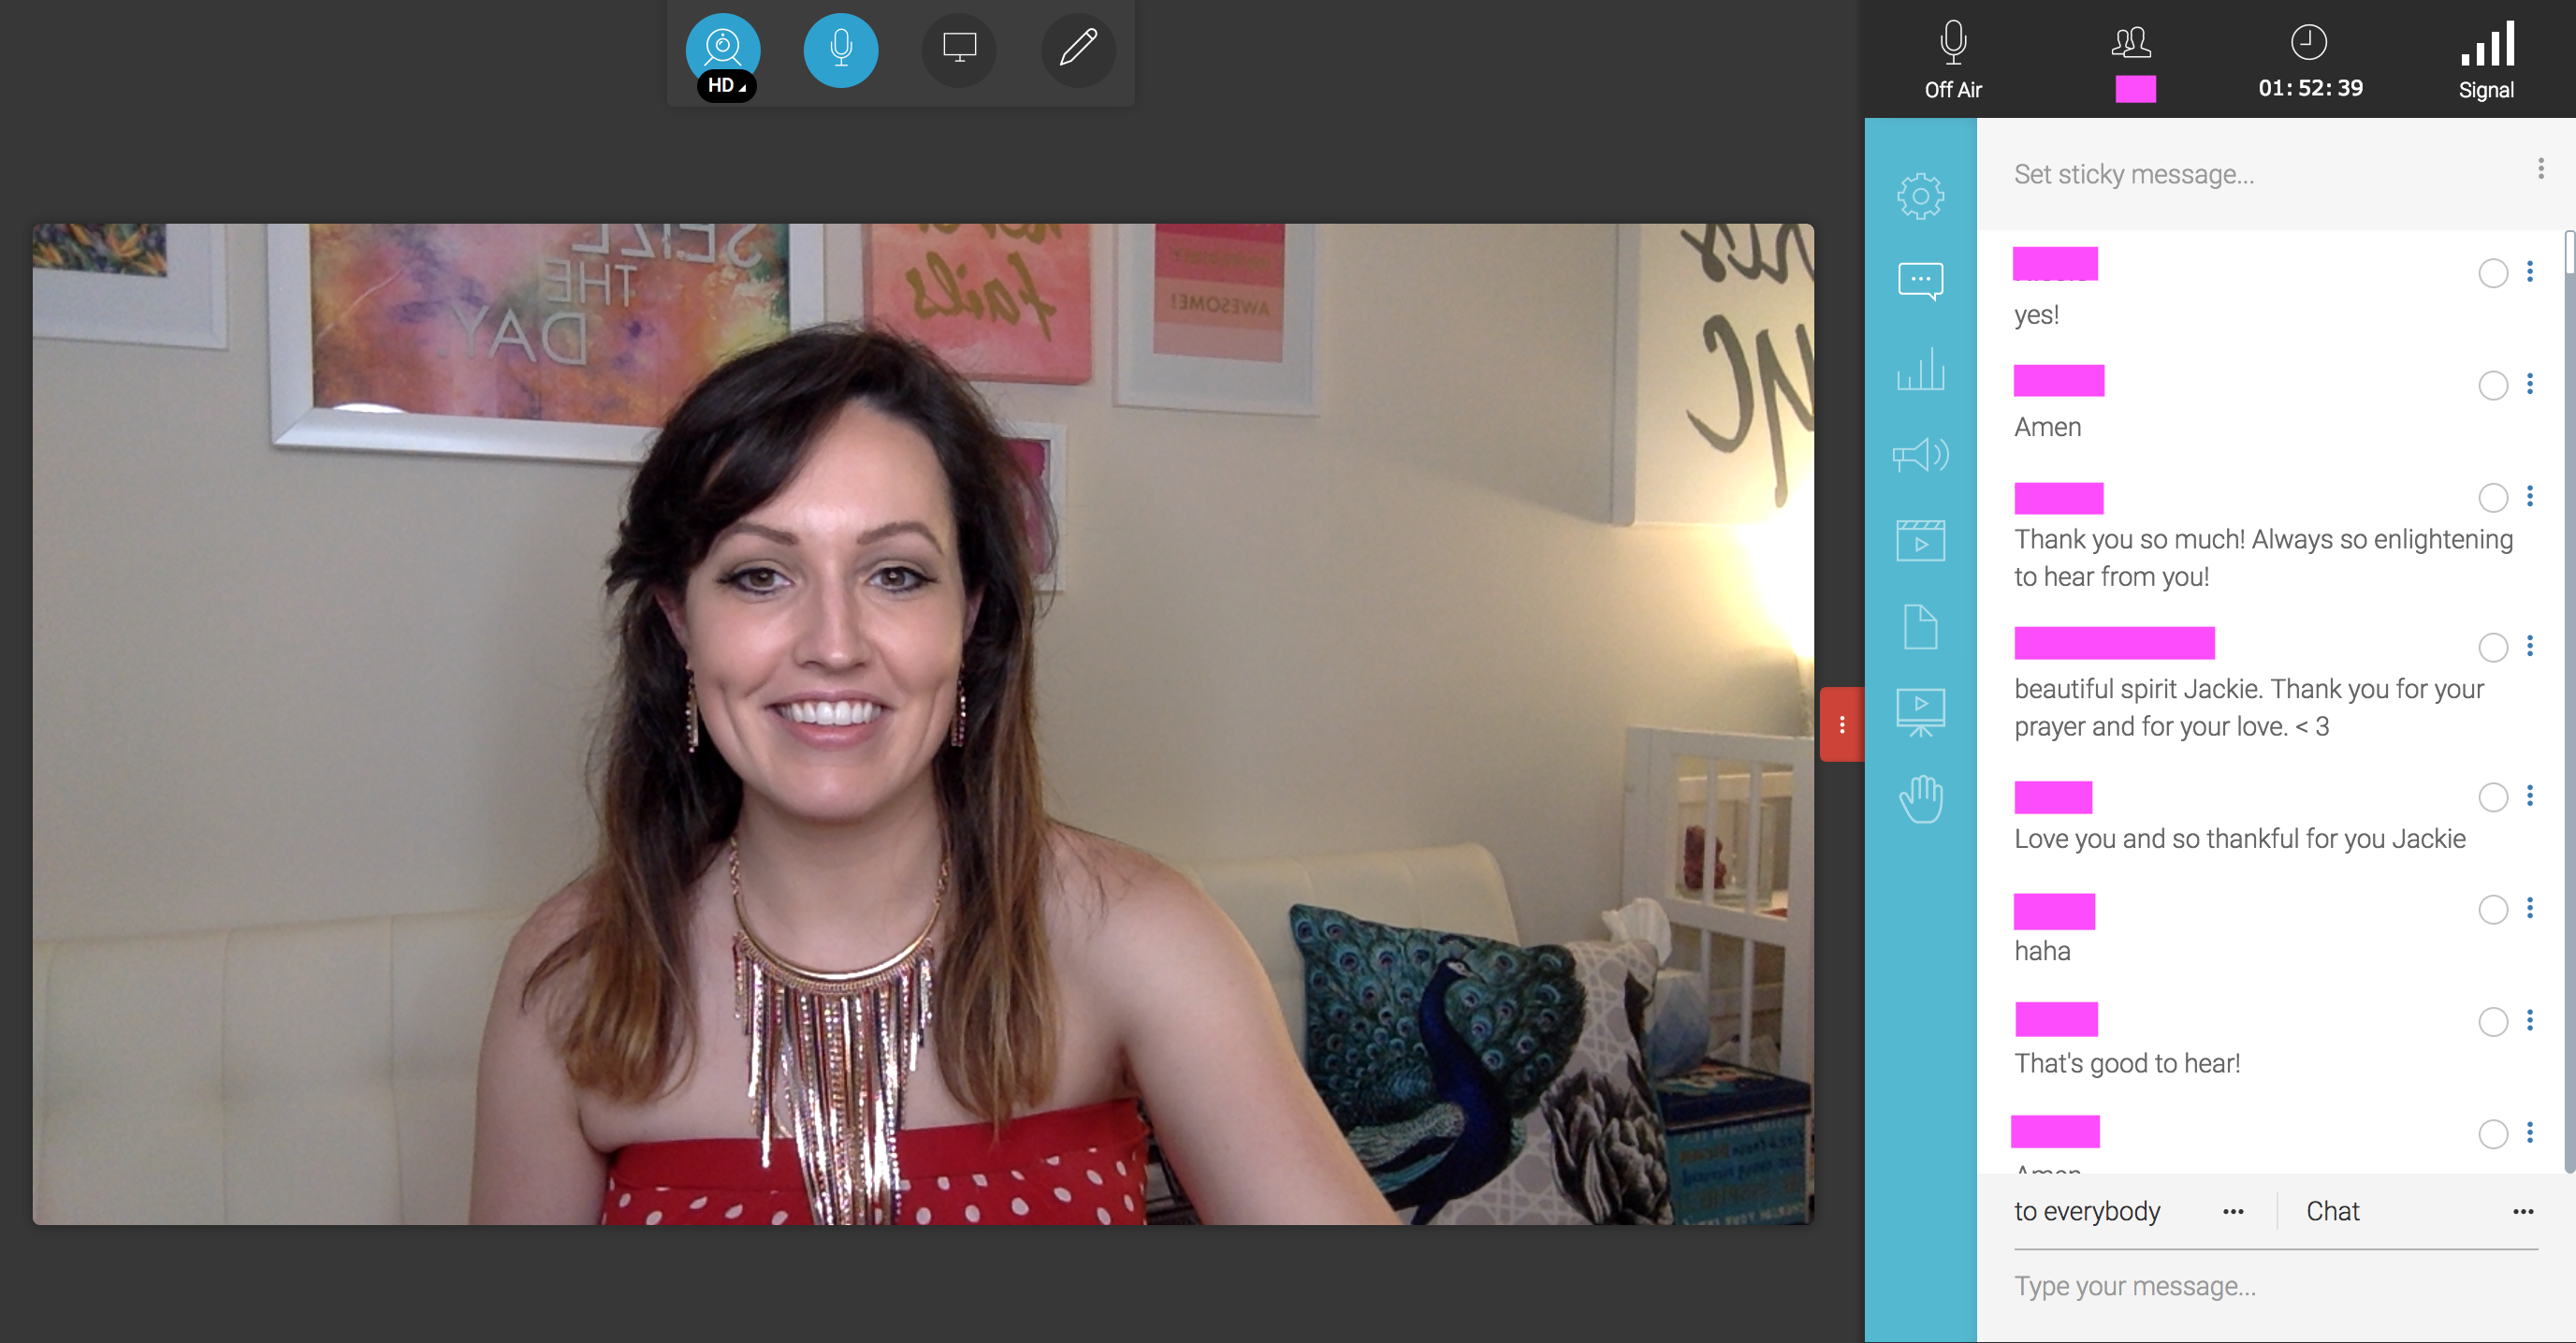The width and height of the screenshot is (2576, 1343).
Task: Click the Signal strength indicator
Action: click(2485, 60)
